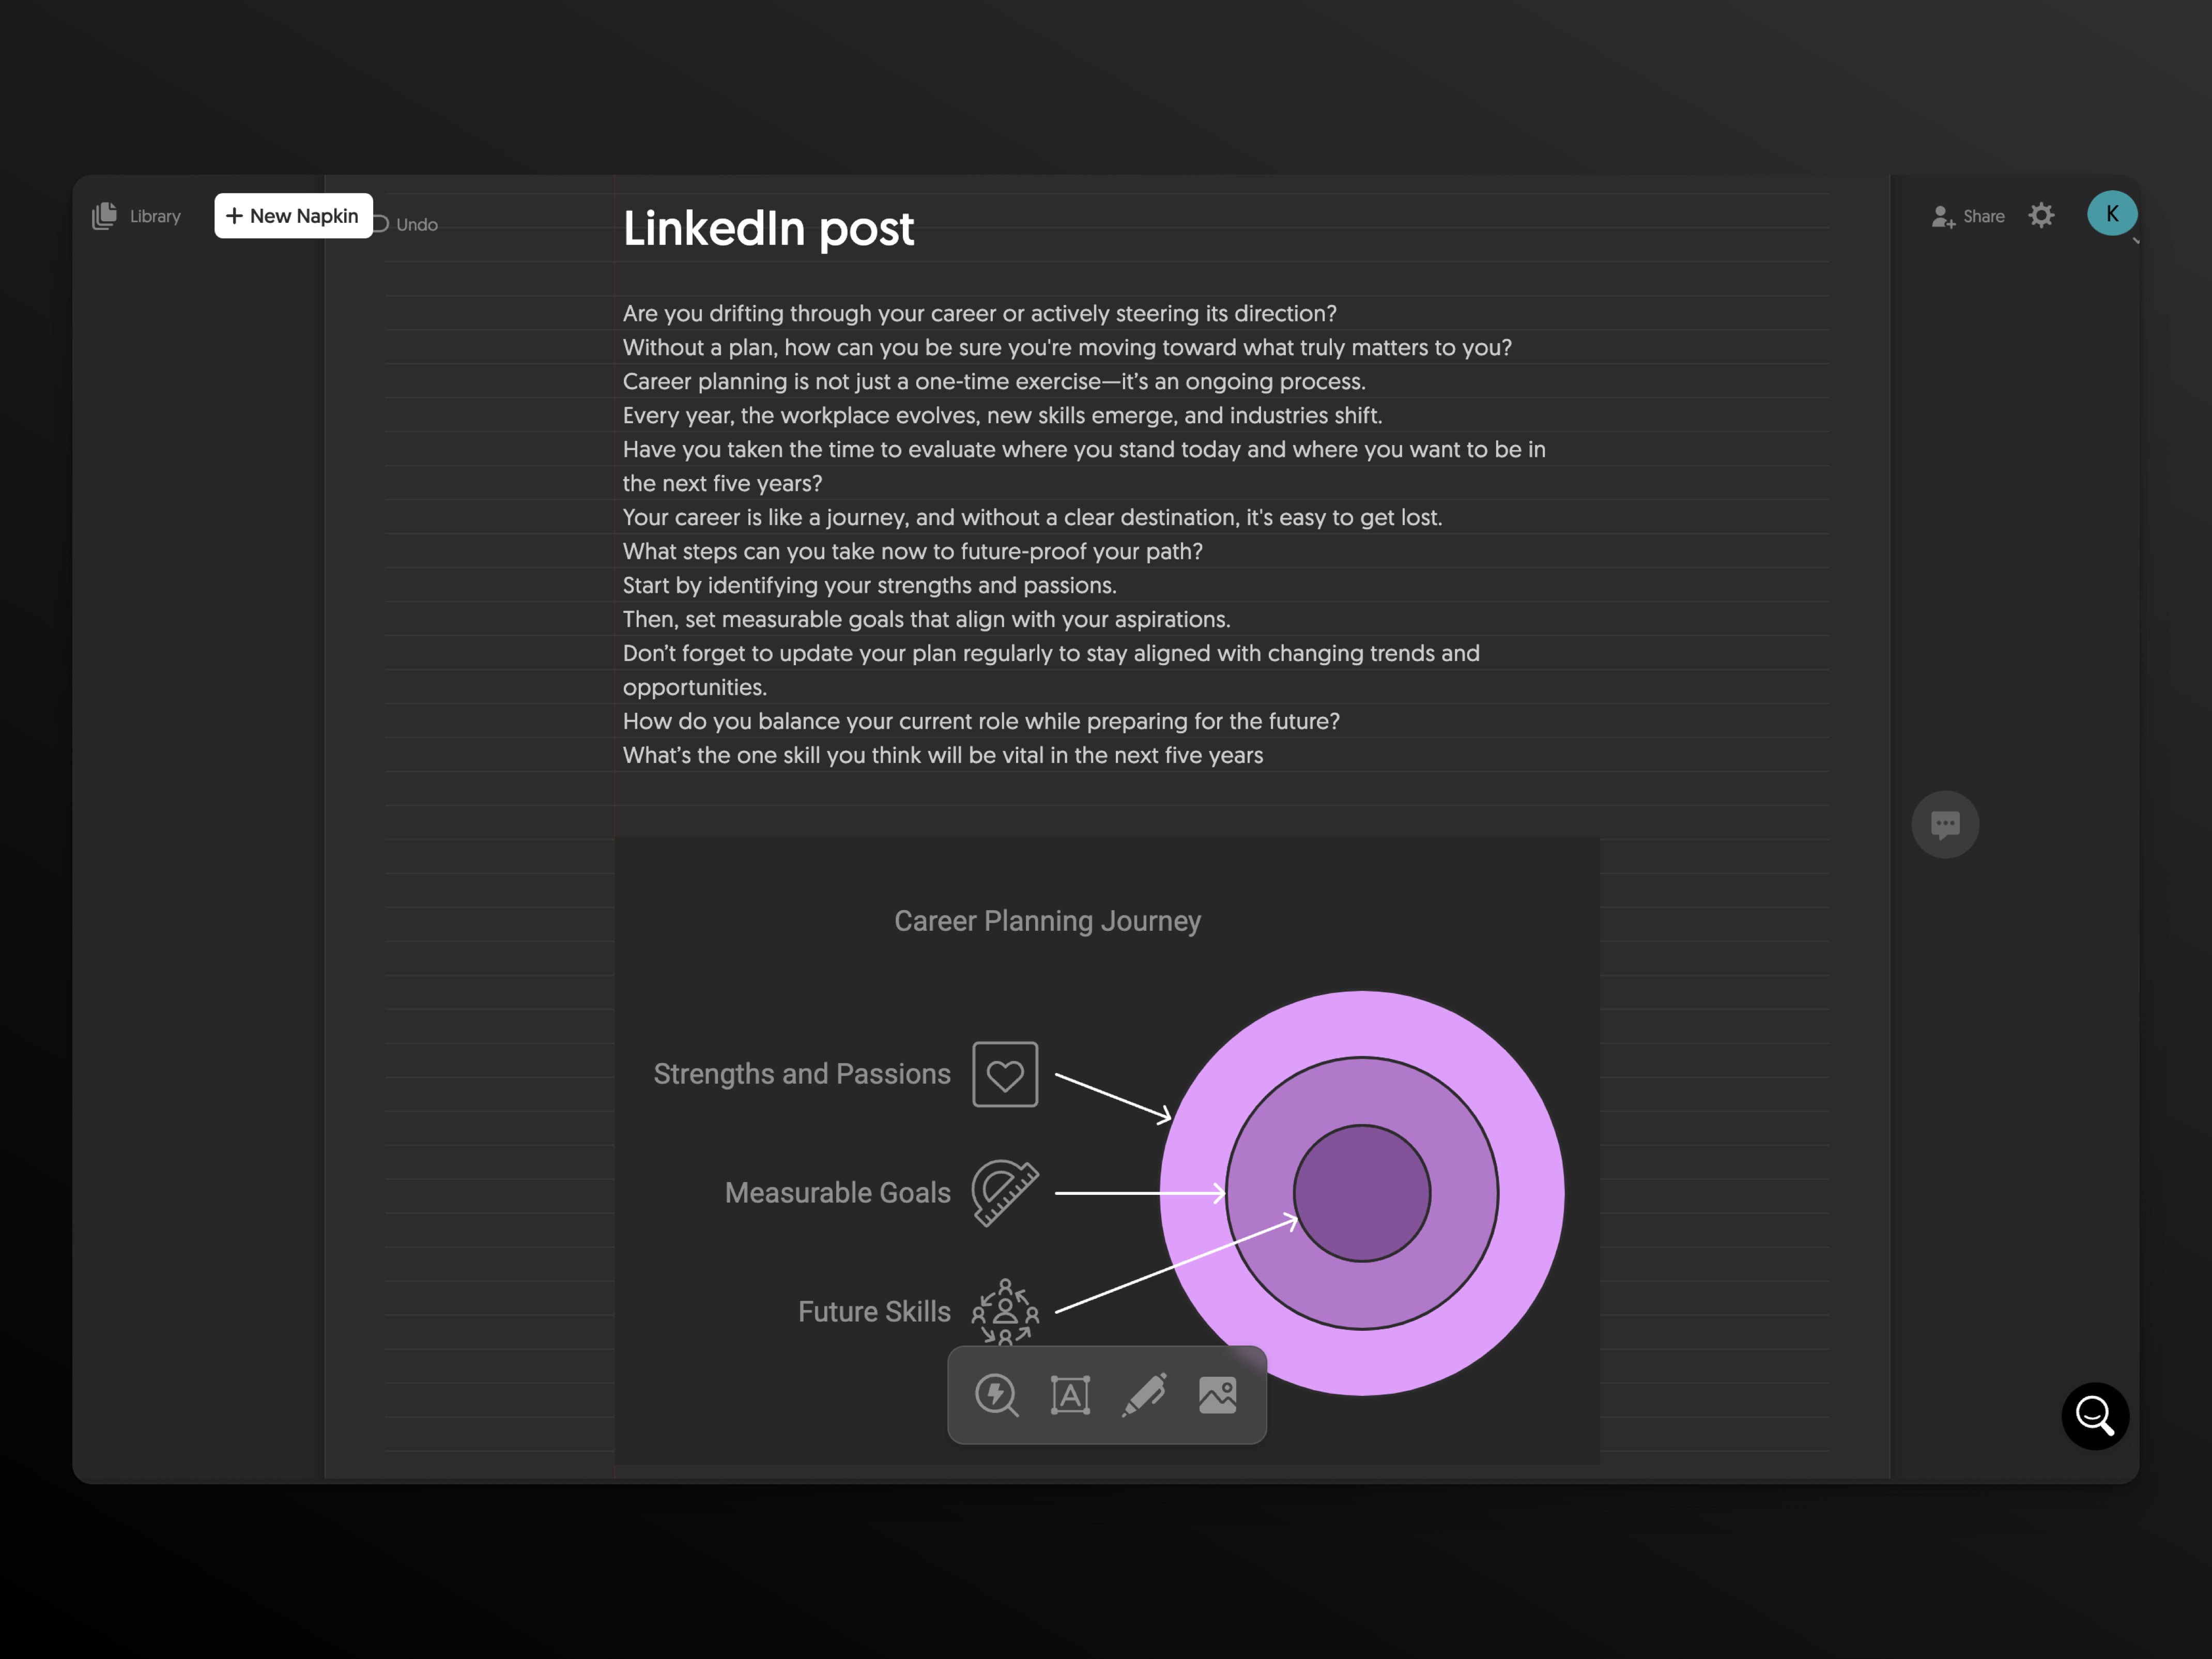This screenshot has width=2212, height=1659.
Task: Open the Library panel
Action: click(x=137, y=216)
